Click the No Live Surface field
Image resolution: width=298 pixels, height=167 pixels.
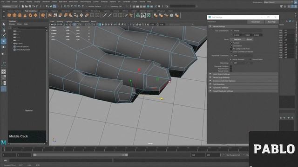click(95, 6)
